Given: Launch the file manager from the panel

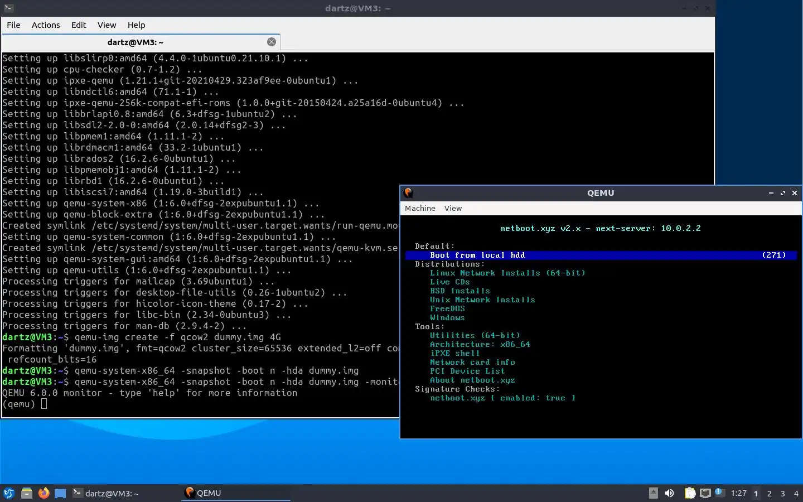Looking at the screenshot, I should coord(26,493).
